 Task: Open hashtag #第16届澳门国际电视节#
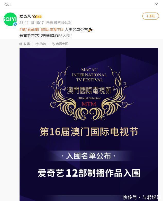click(x=41, y=30)
